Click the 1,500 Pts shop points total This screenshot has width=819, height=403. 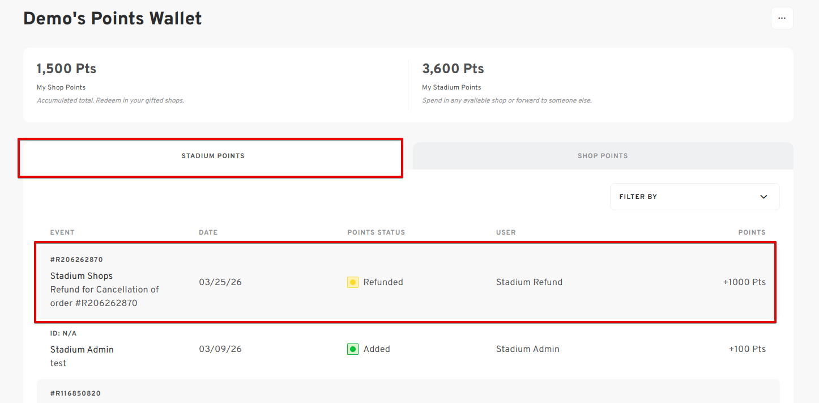click(x=66, y=69)
